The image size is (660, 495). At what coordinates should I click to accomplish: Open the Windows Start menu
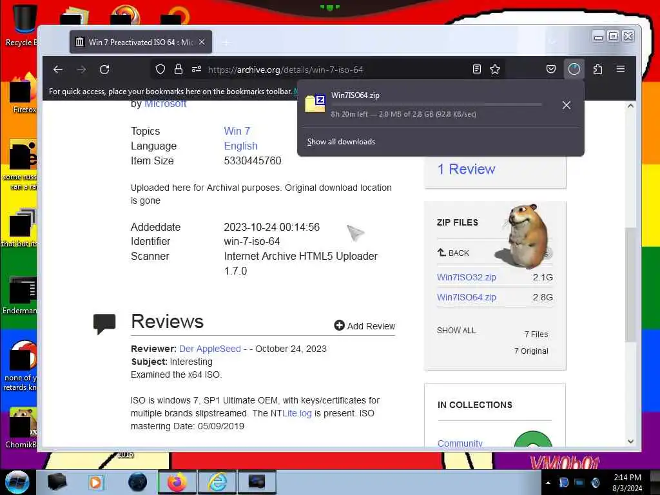point(17,482)
